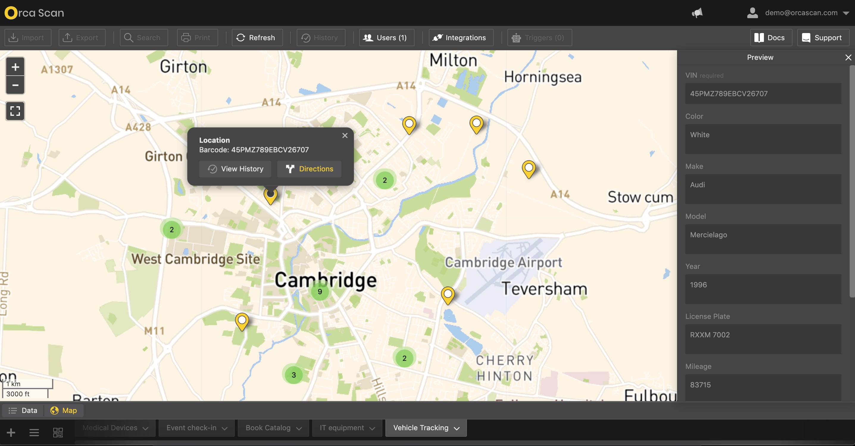
Task: Click the cluster marker showing 9
Action: (x=320, y=291)
